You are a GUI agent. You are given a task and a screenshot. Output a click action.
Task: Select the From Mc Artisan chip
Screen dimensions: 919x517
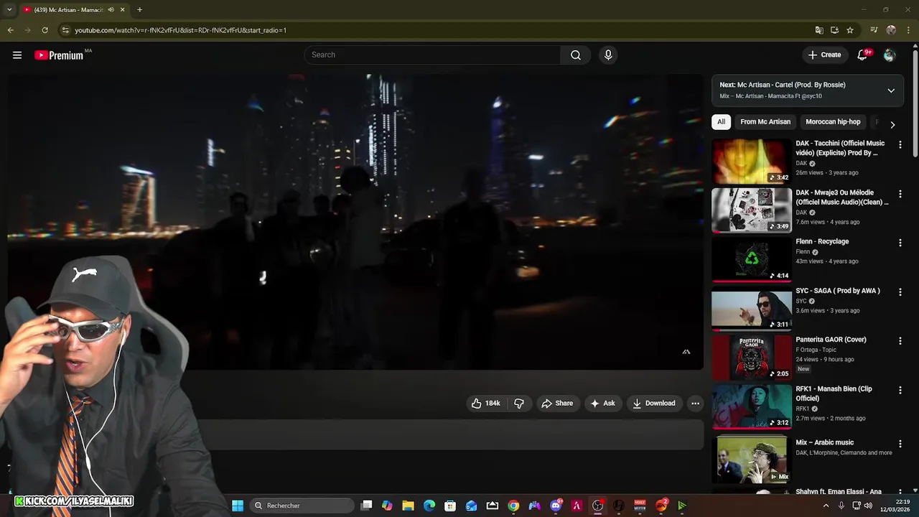[x=765, y=122]
